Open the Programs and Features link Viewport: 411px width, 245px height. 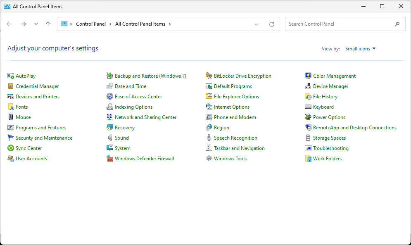coord(40,128)
